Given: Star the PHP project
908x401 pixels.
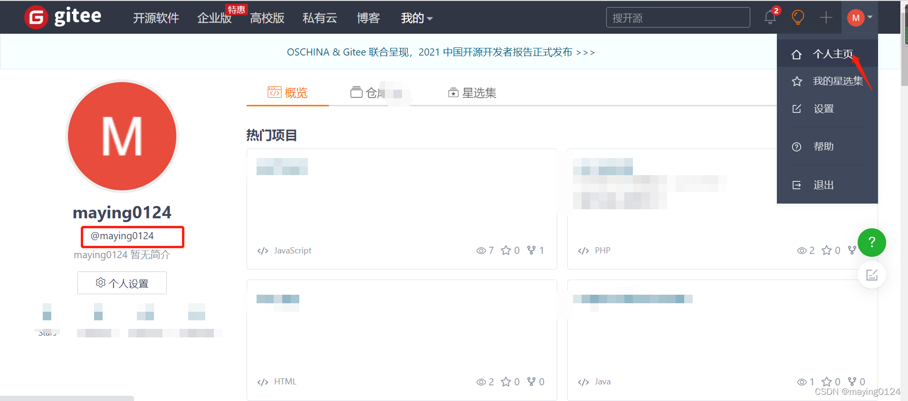Looking at the screenshot, I should (827, 250).
